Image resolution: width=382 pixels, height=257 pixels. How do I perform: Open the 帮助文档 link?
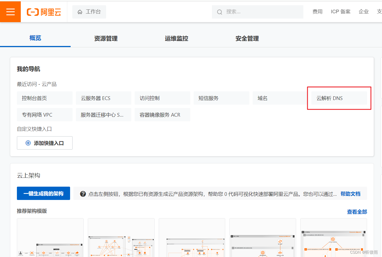[350, 194]
